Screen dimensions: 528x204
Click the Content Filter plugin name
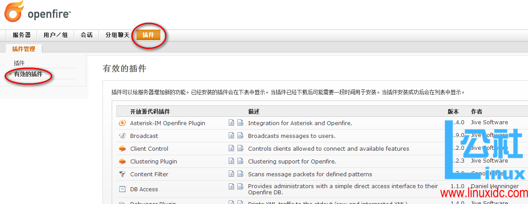(149, 174)
